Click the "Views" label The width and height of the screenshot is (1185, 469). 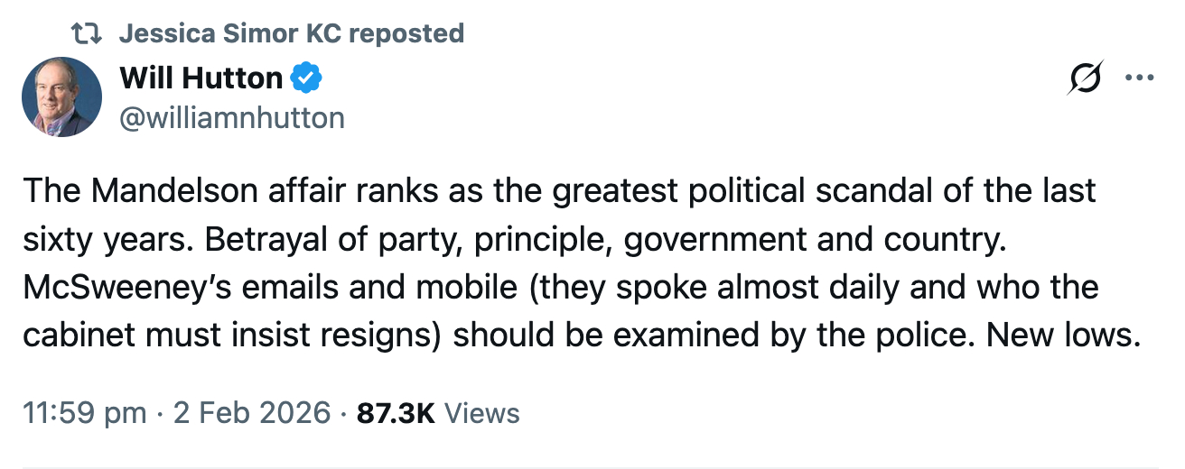click(483, 413)
